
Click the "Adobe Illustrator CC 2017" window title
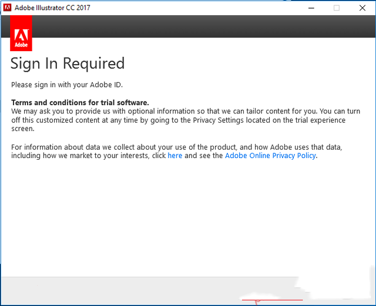[52, 8]
